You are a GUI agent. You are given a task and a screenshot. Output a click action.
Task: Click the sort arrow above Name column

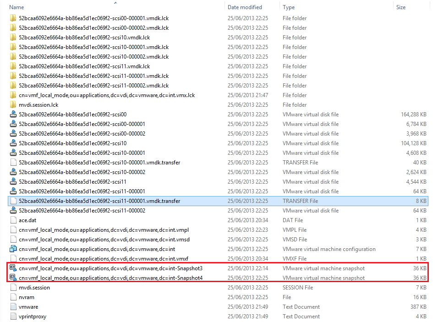[115, 3]
